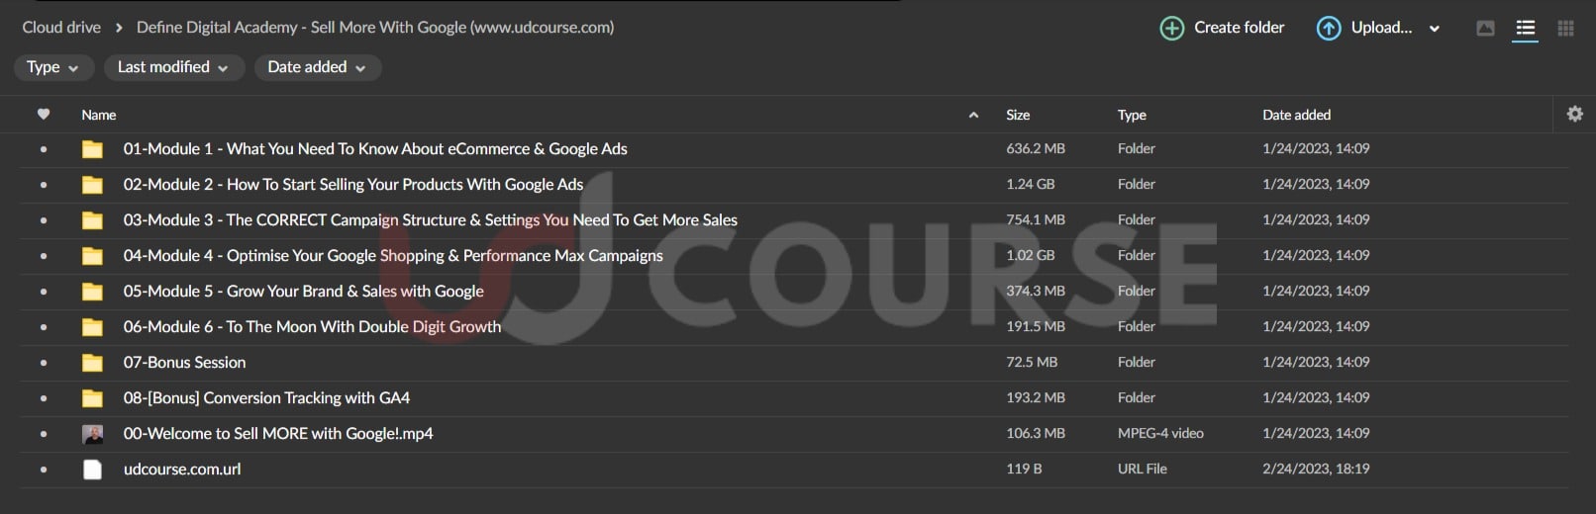The height and width of the screenshot is (514, 1596).
Task: Open 03-Module 3 CORRECT Campaign Structure folder
Action: point(430,220)
